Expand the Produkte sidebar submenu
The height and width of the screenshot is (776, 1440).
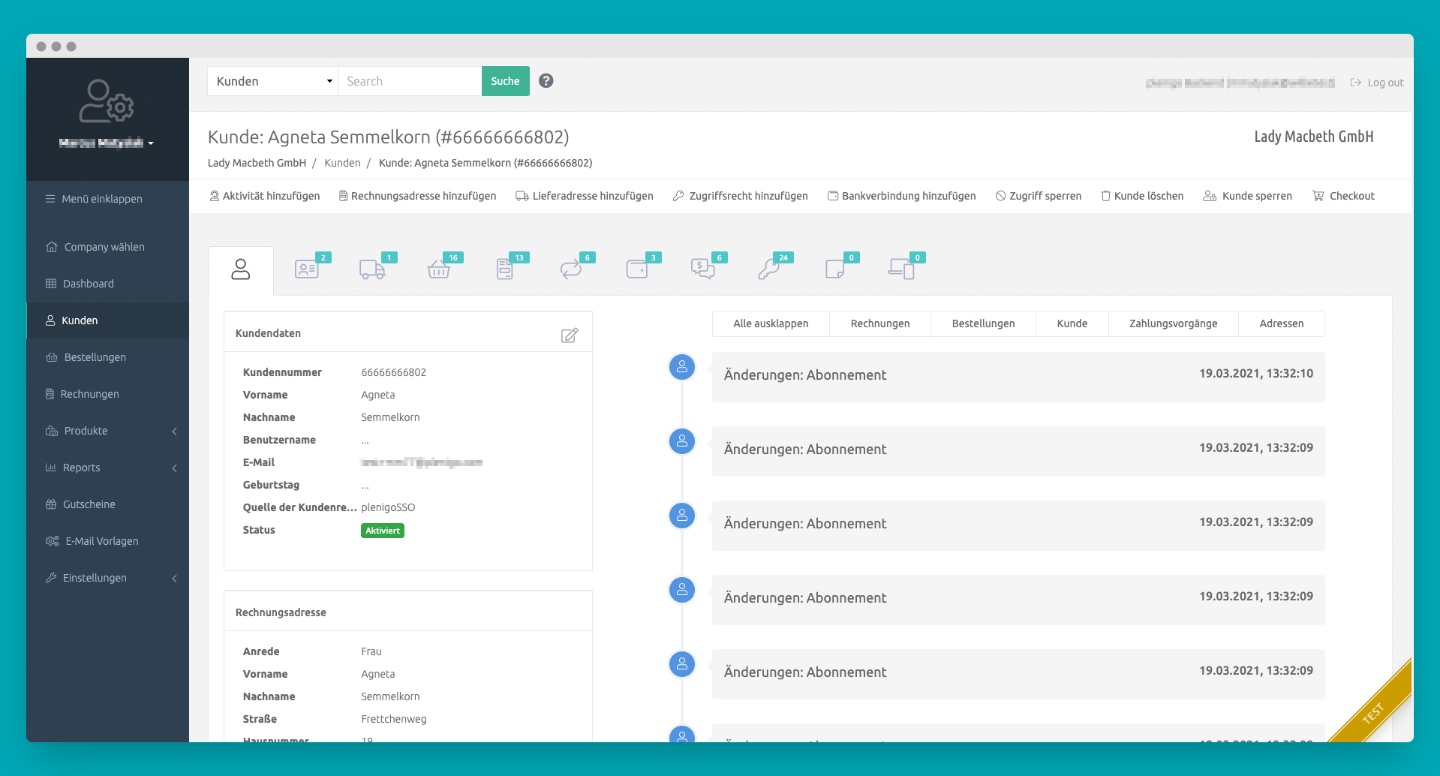[107, 431]
